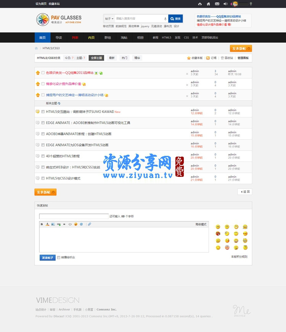286x332 pixels.
Task: Click the bottom orange 发表新帖 button
Action: pos(45,192)
